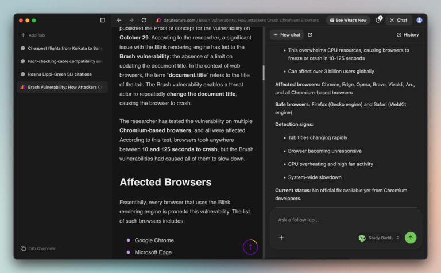Attach content with the plus icon
441x273 pixels.
coord(281,238)
